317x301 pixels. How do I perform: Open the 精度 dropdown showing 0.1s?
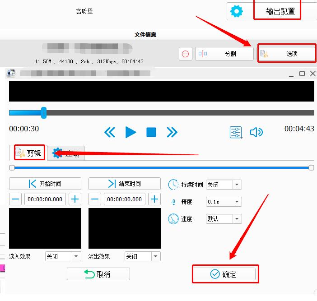click(x=224, y=202)
